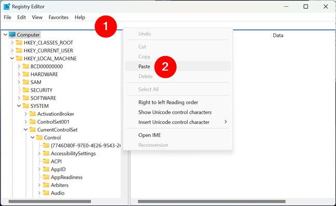Click the SYSTEM folder icon
Image resolution: width=336 pixels, height=206 pixels.
(26, 106)
